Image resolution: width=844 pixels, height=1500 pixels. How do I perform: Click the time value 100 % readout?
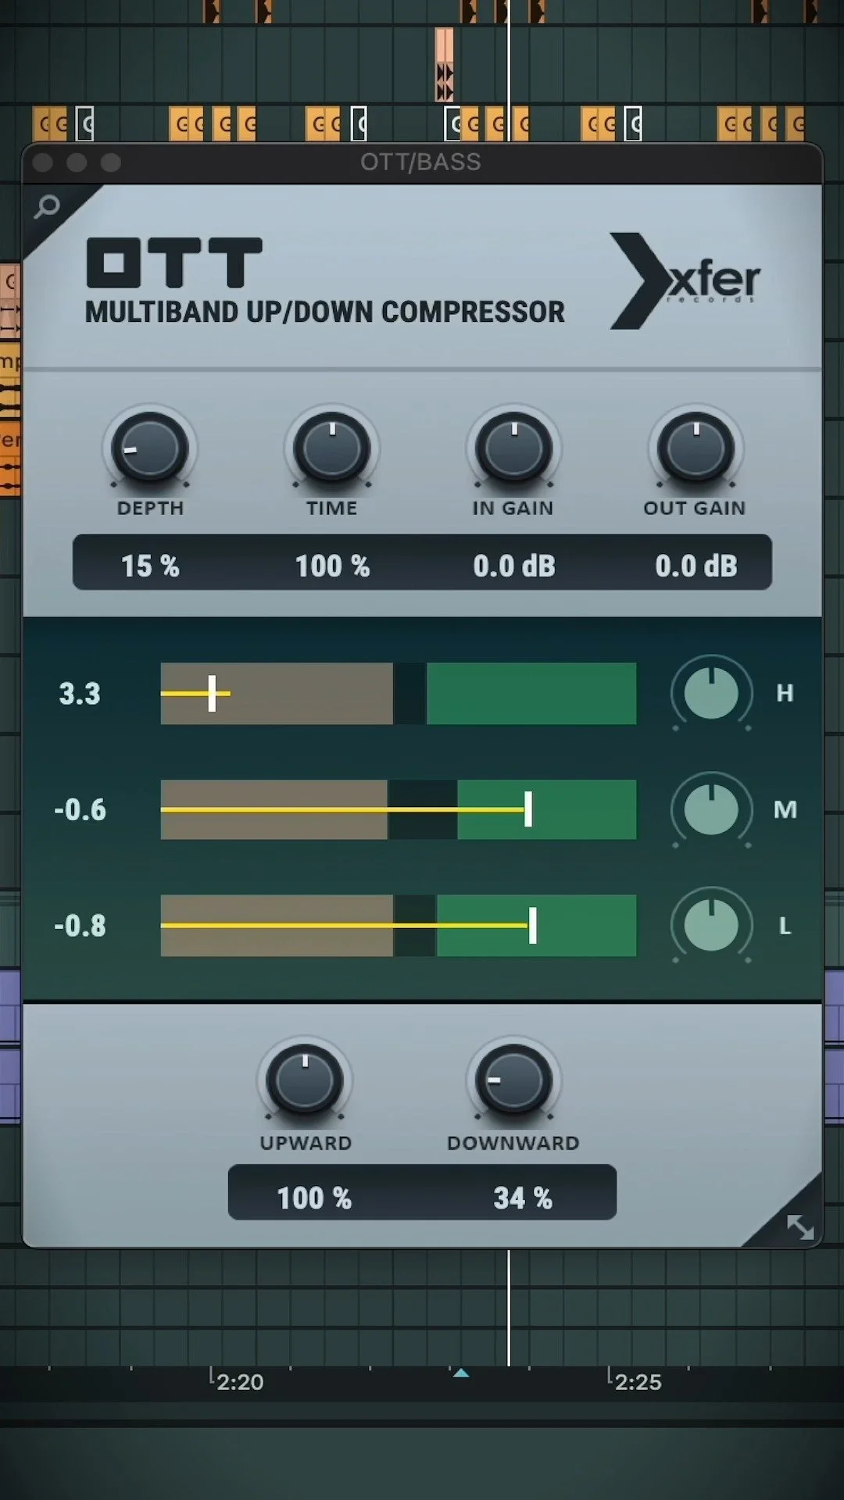click(332, 566)
